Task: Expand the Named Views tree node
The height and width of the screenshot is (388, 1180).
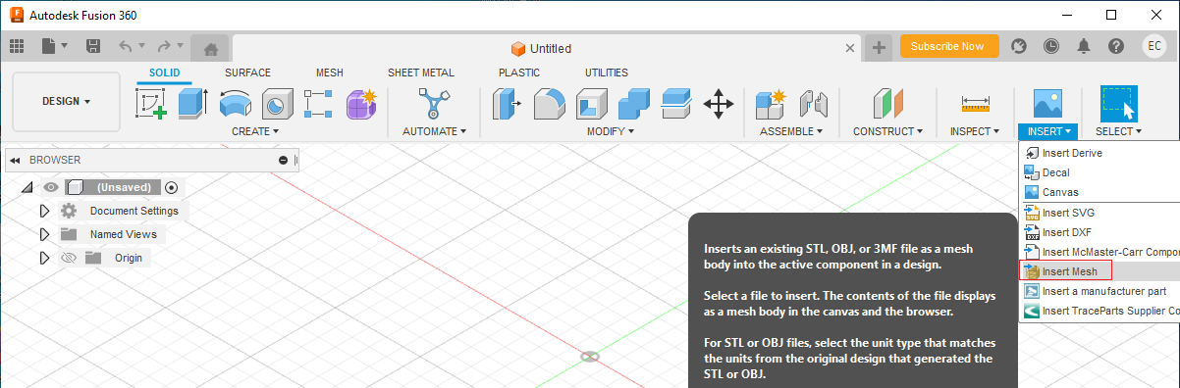Action: click(44, 234)
